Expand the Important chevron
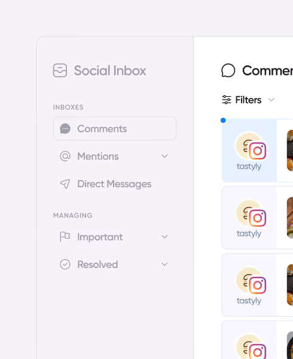The width and height of the screenshot is (293, 359). [x=164, y=237]
